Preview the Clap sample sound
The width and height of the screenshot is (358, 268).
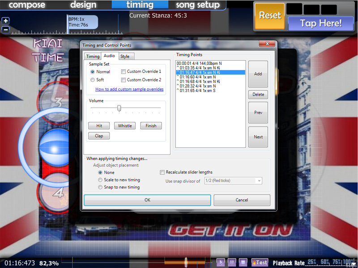pyautogui.click(x=99, y=136)
